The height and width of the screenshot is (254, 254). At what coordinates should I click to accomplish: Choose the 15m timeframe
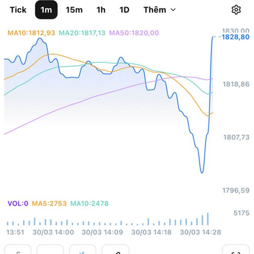click(74, 10)
